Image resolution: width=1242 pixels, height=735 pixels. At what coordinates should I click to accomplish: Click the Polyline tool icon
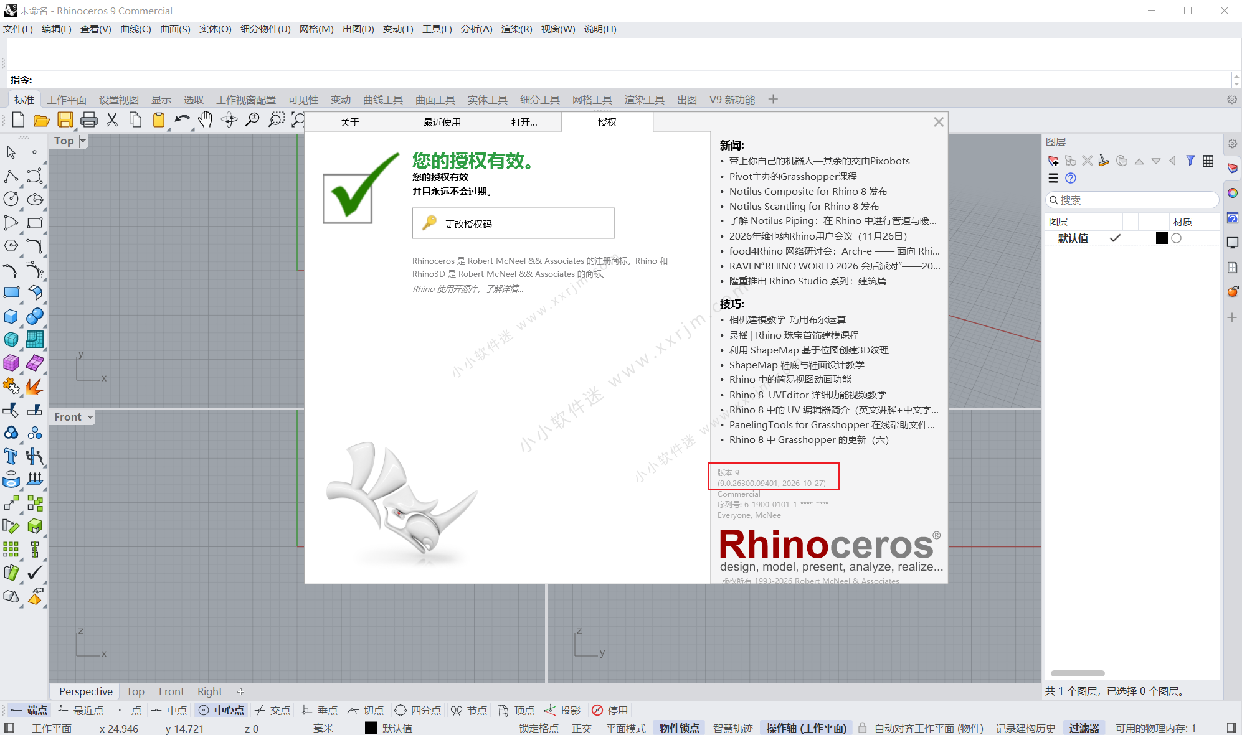[11, 176]
